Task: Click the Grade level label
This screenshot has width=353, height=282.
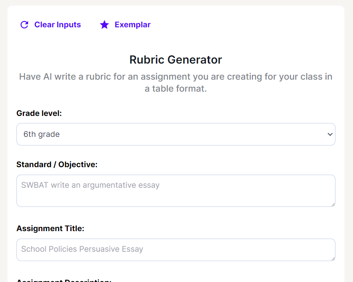Action: 39,113
